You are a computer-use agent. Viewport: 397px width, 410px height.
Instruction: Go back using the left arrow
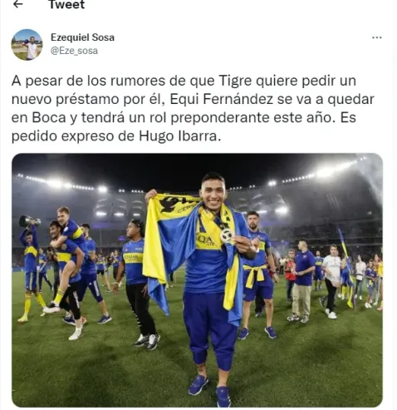[18, 4]
